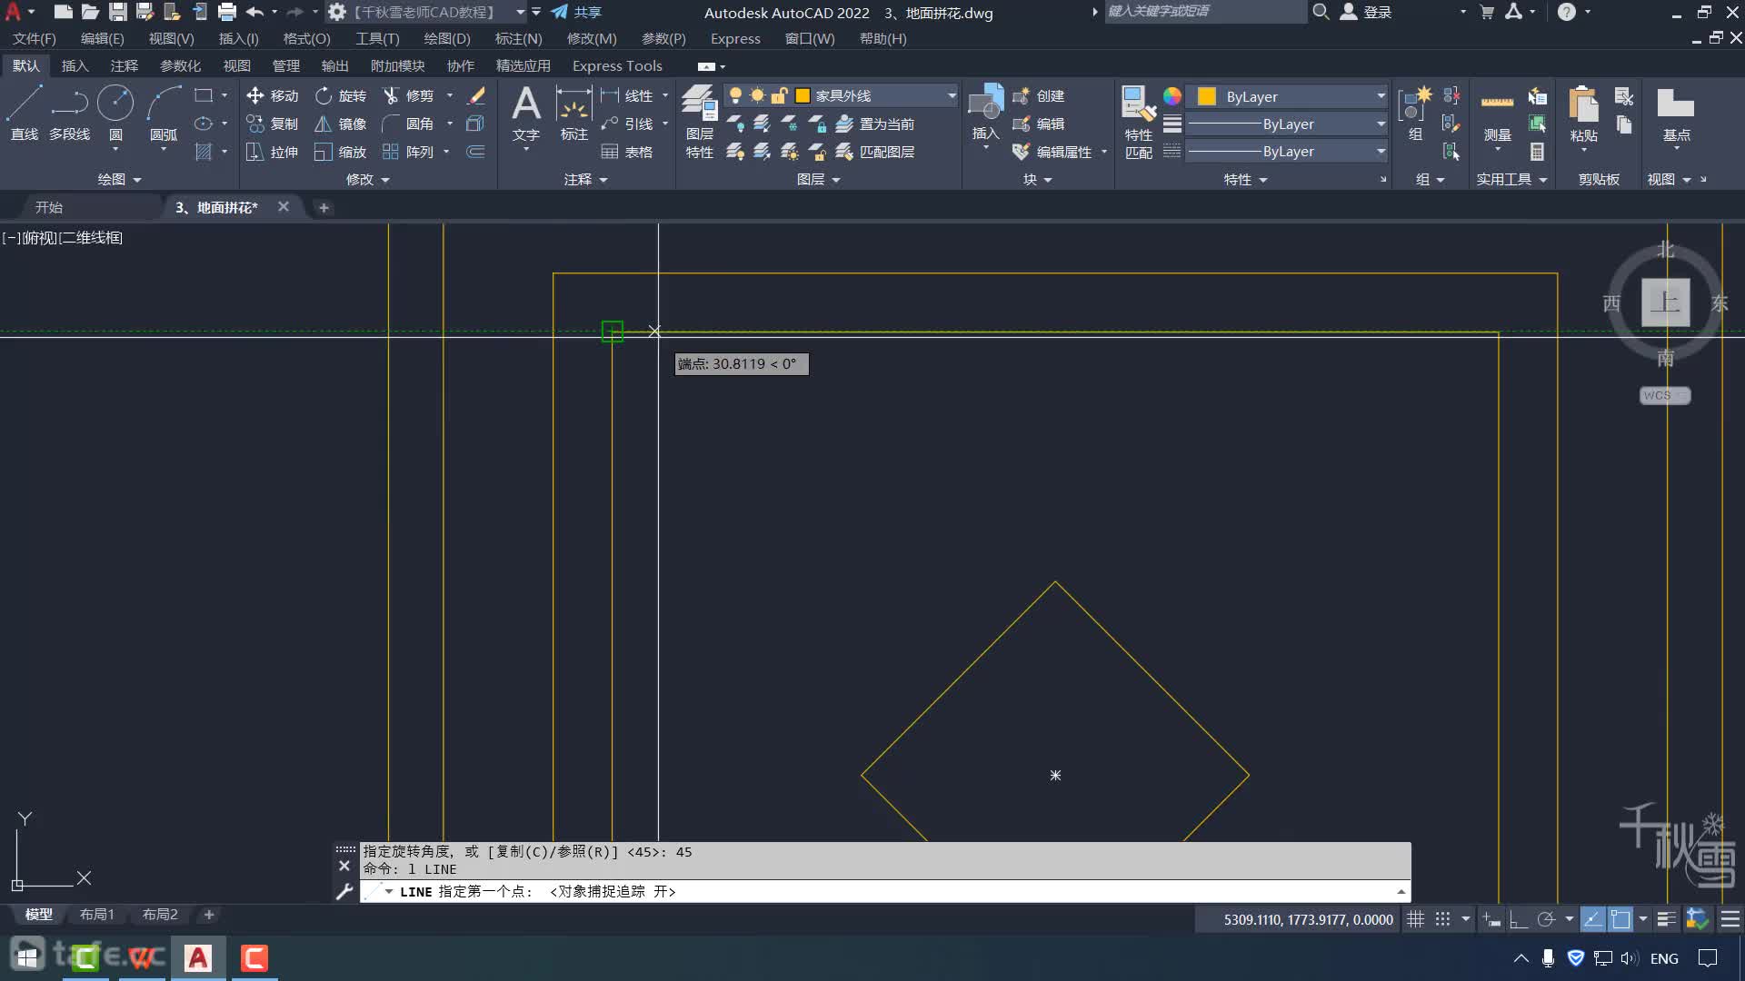Click the Move (移动) tool
The image size is (1745, 981).
pos(272,95)
